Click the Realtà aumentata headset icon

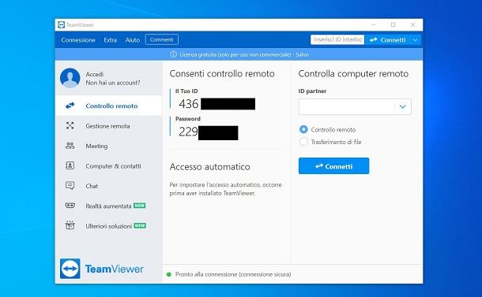70,206
